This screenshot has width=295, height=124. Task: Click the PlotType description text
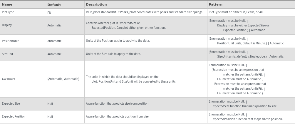(144, 12)
